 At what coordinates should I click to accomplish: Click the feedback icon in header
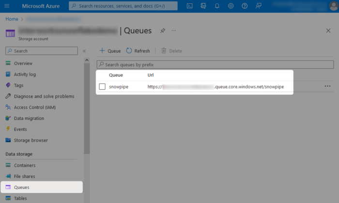click(x=259, y=6)
